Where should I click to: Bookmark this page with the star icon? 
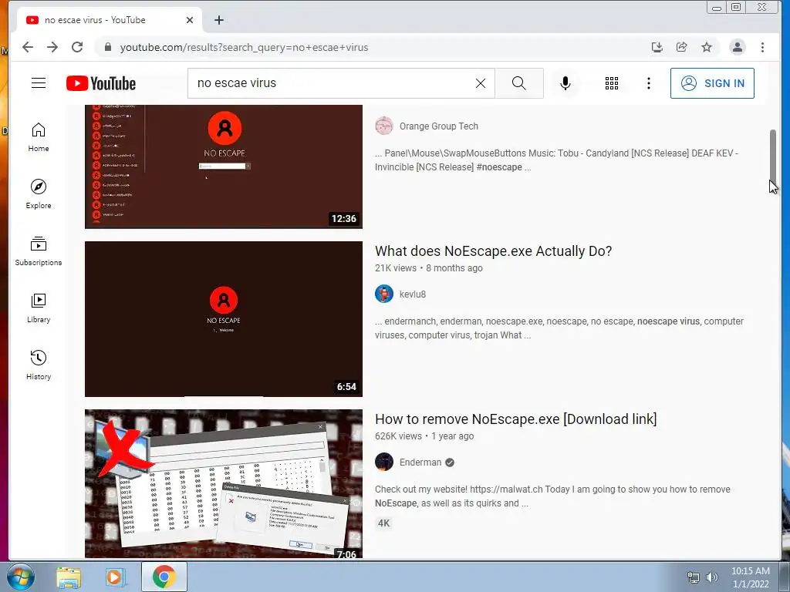[x=707, y=47]
